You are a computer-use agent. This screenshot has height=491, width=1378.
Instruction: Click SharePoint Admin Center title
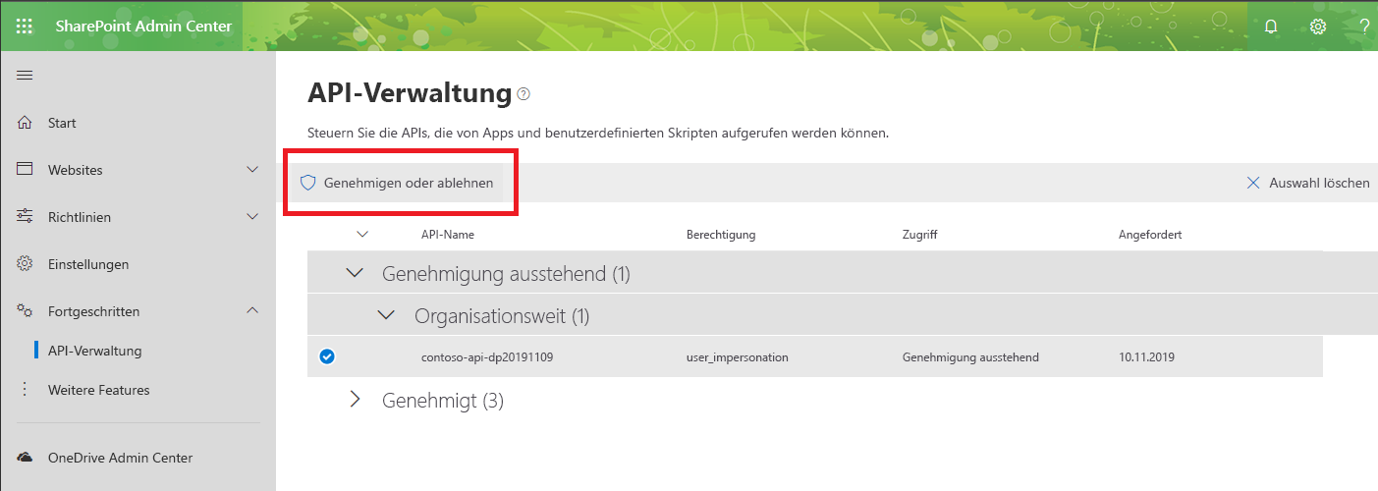pos(143,27)
